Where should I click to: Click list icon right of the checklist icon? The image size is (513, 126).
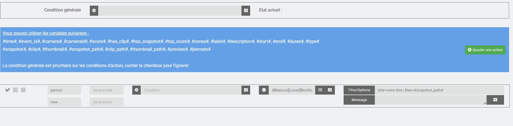click(330, 90)
